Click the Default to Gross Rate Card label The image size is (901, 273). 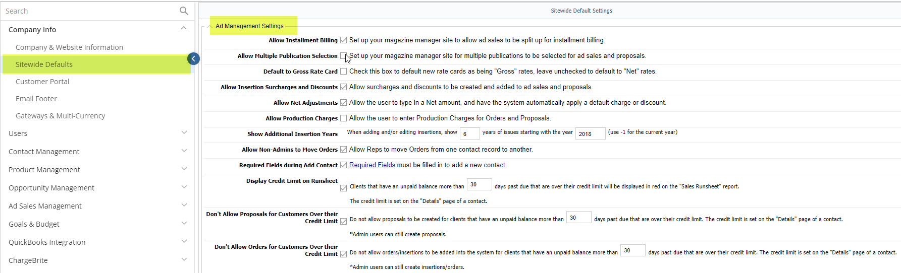300,72
